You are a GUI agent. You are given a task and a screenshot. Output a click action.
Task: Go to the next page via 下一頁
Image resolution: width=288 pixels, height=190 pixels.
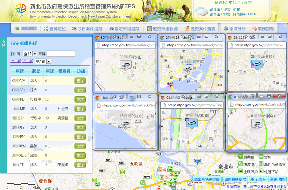(28, 61)
